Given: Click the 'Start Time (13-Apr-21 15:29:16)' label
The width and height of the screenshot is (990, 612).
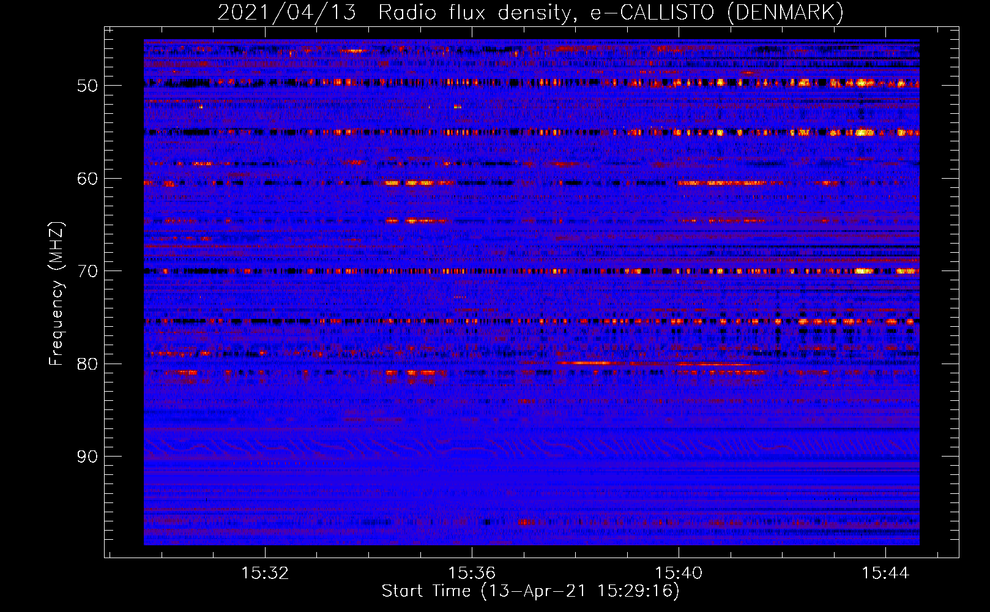Looking at the screenshot, I should coord(530,591).
